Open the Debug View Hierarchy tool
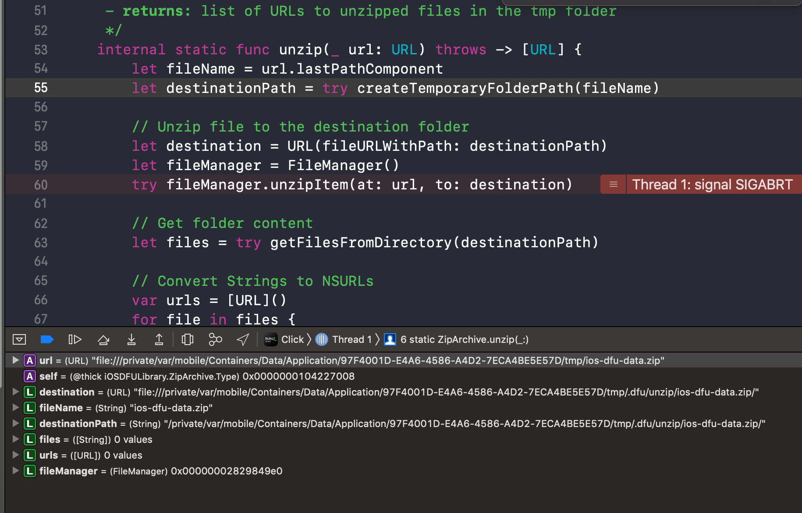Image resolution: width=802 pixels, height=513 pixels. 188,339
